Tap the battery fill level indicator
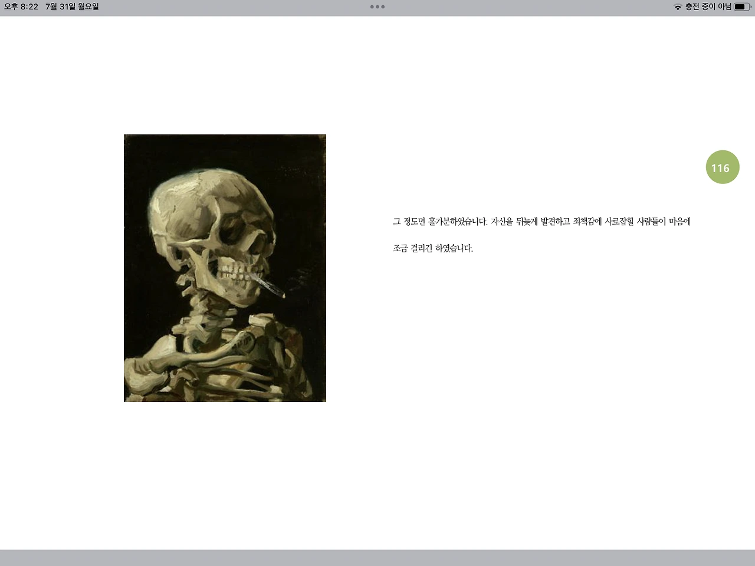The width and height of the screenshot is (755, 566). tap(738, 7)
